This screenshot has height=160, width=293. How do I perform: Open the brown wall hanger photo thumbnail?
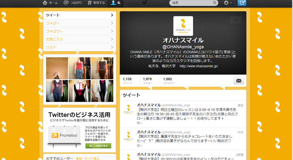[x=57, y=68]
